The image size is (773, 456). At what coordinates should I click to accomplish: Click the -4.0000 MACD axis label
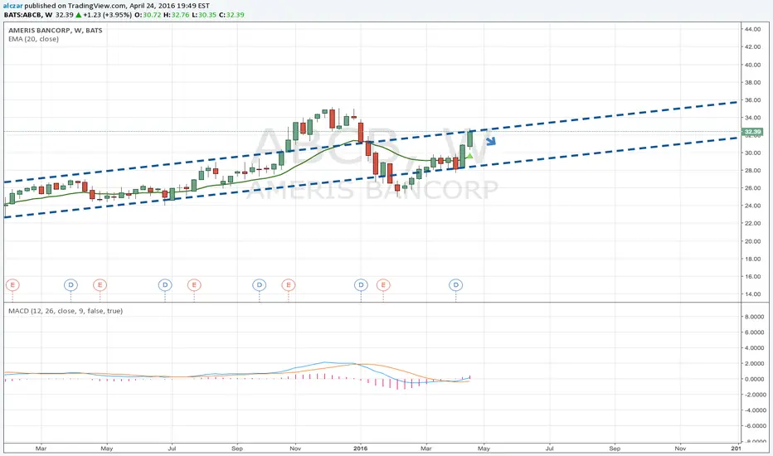coord(754,410)
